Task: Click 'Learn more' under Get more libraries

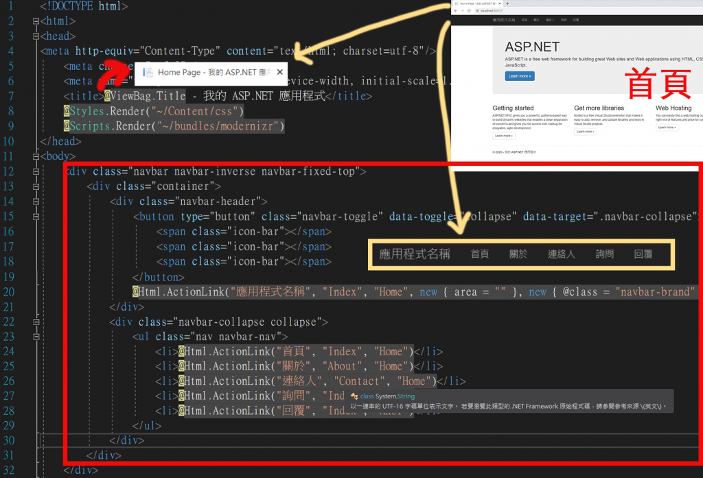Action: coord(585,132)
